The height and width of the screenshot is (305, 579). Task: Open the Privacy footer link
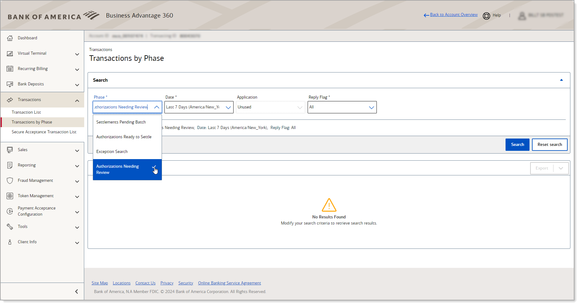pyautogui.click(x=167, y=283)
